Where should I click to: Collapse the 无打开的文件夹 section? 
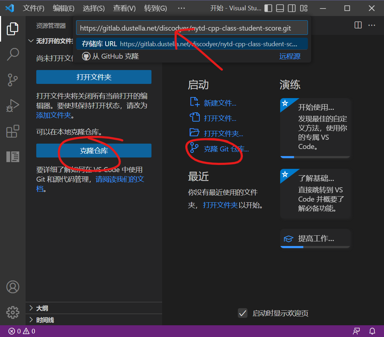(x=31, y=41)
